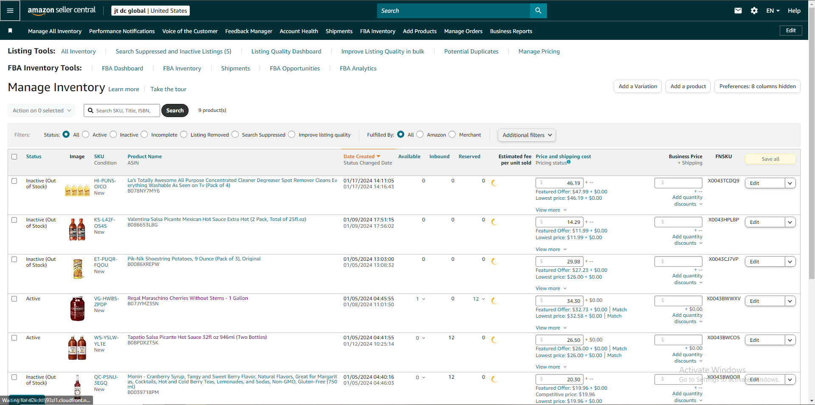
Task: Click Take the tour link
Action: pyautogui.click(x=168, y=89)
